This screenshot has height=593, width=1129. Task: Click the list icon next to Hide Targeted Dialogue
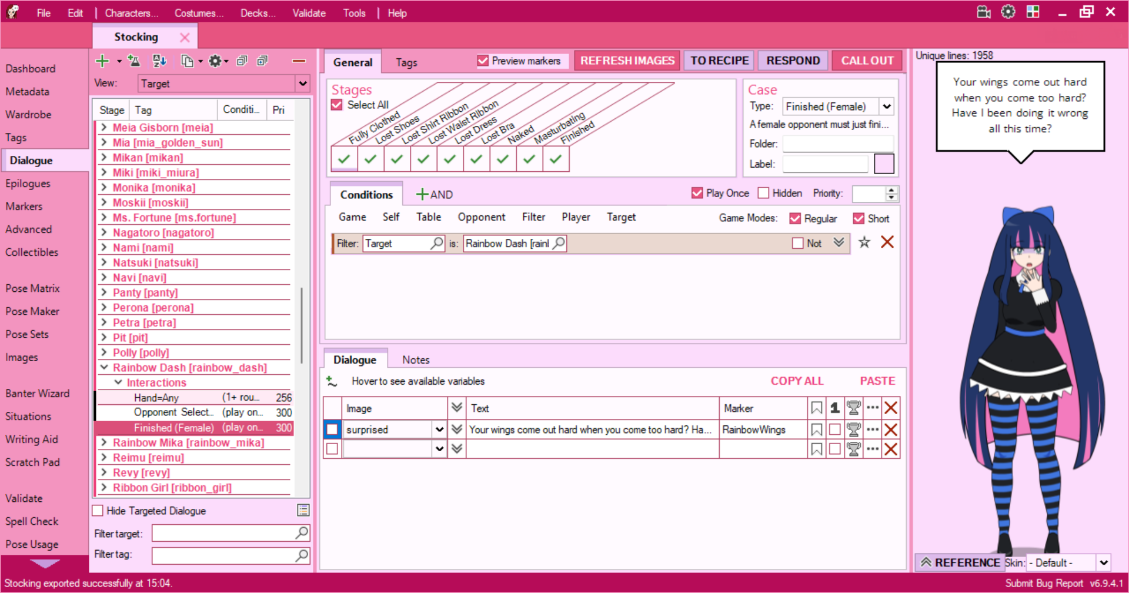pyautogui.click(x=303, y=511)
